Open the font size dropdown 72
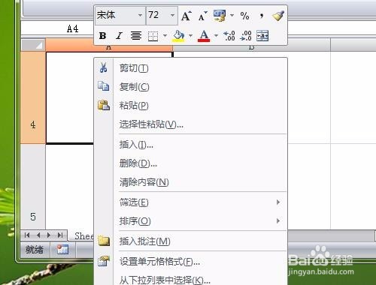376x285 pixels. pos(172,16)
